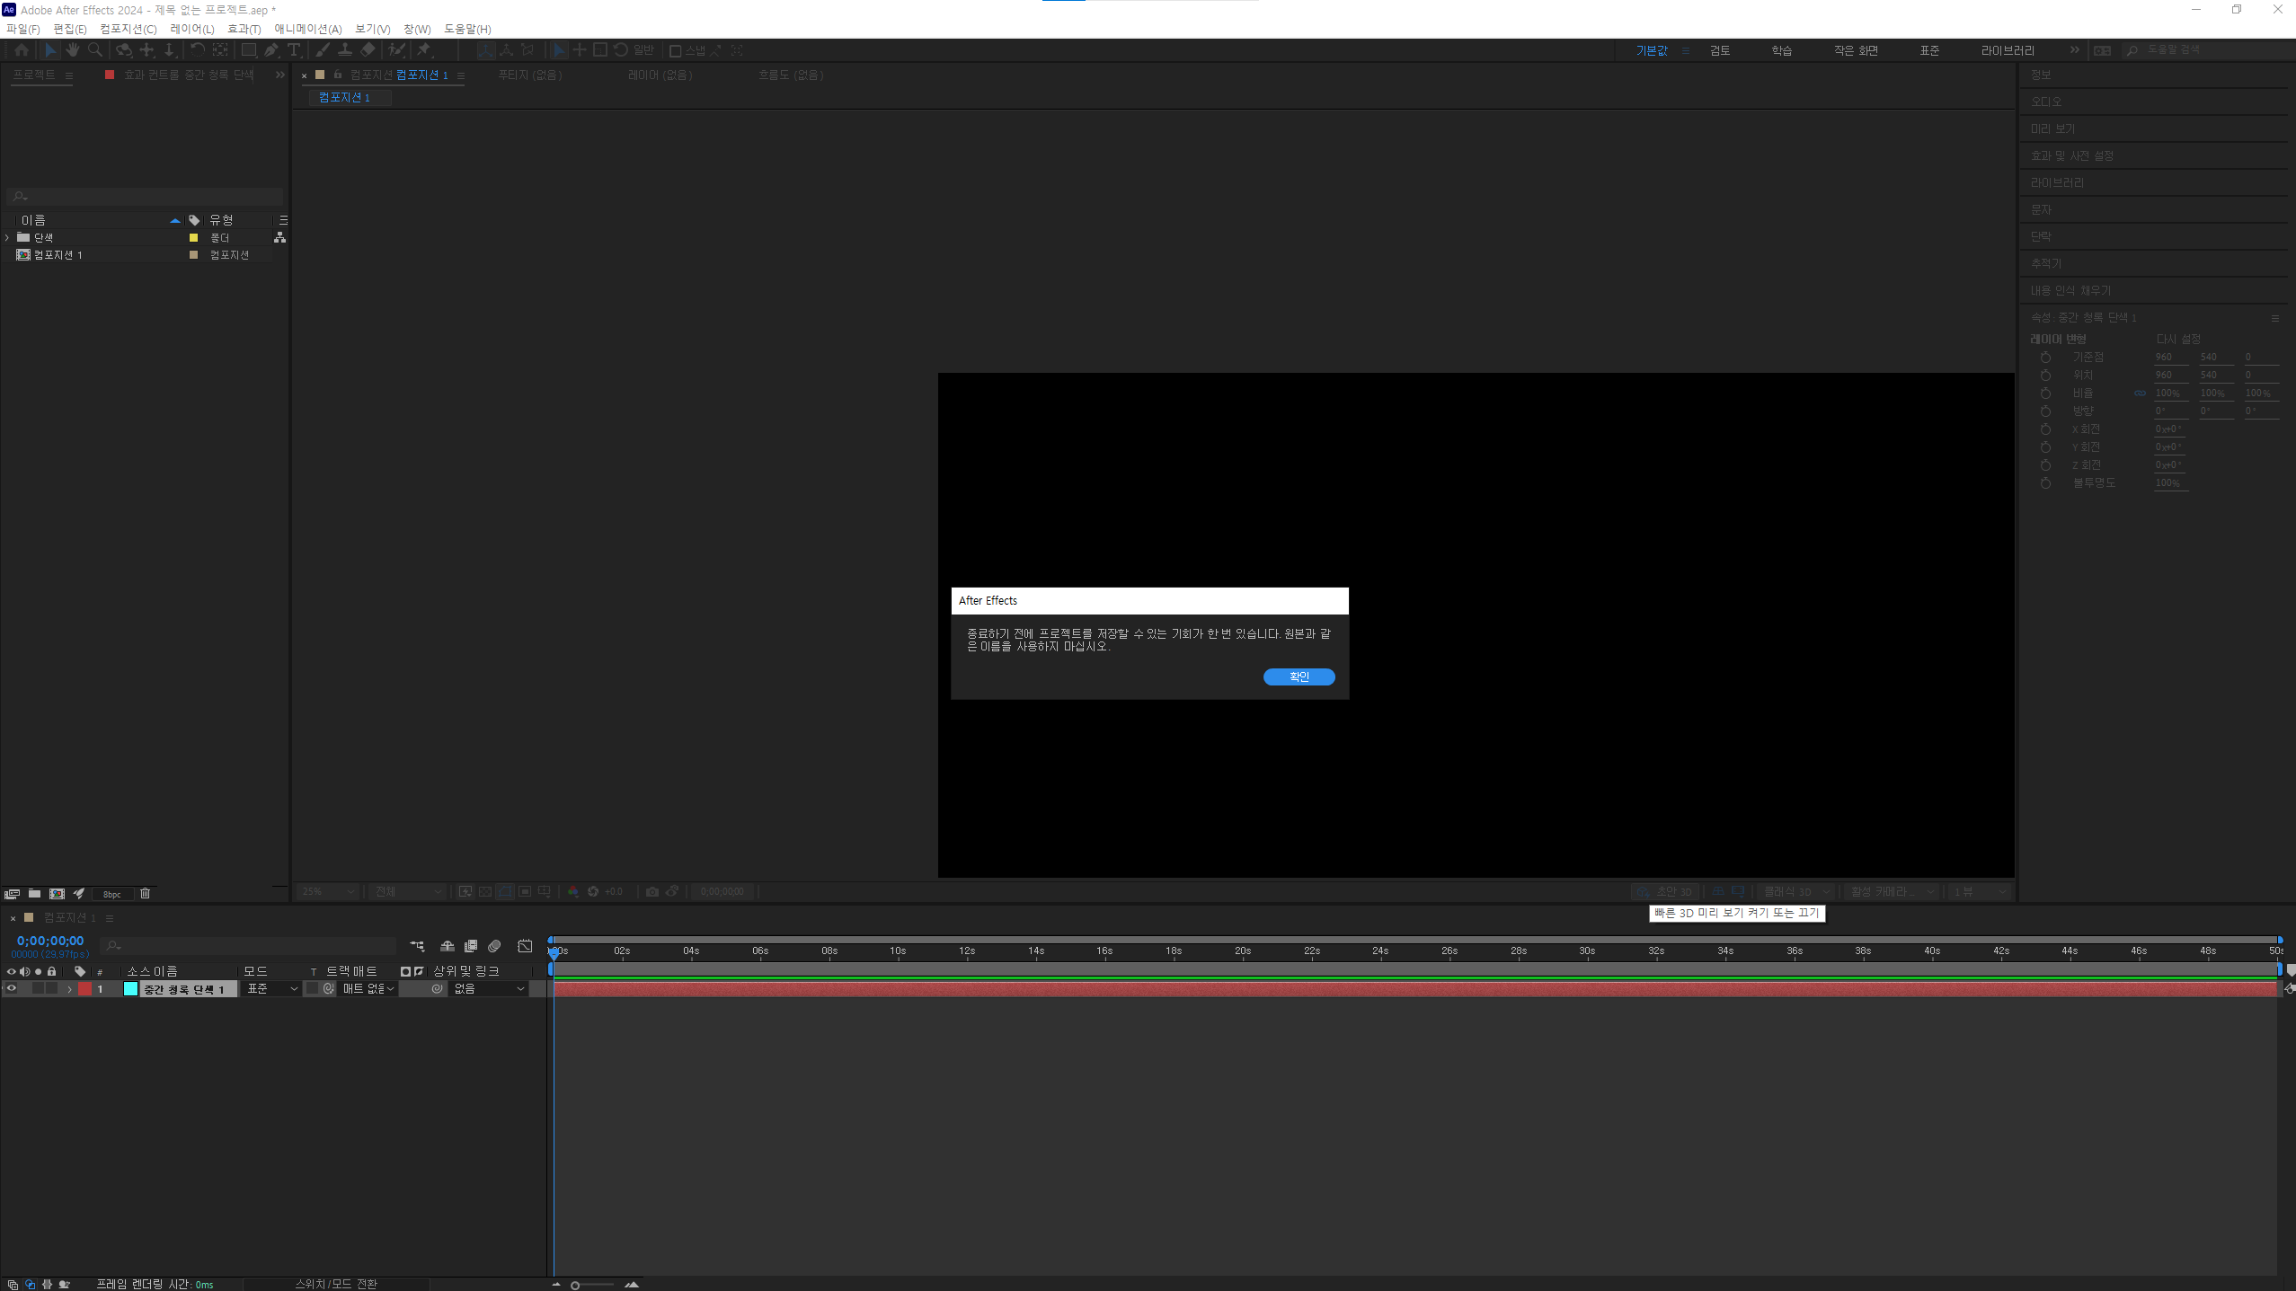
Task: Hide layer 중간 청록 단색 1 with its eye toggle
Action: tap(12, 988)
